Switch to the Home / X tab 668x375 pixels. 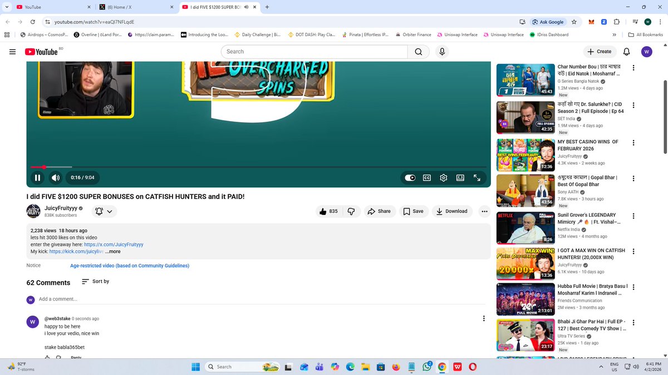pyautogui.click(x=136, y=7)
